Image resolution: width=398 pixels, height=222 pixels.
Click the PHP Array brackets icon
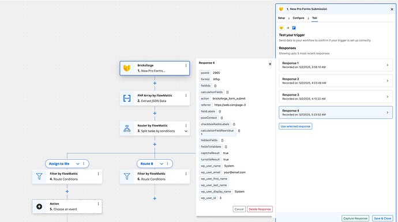pos(127,98)
